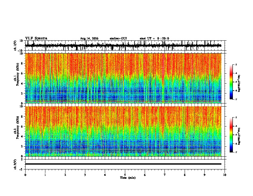Screen dimensions: 253x196
Task: Click the "5" tick on the time axis
Action: 125,175
